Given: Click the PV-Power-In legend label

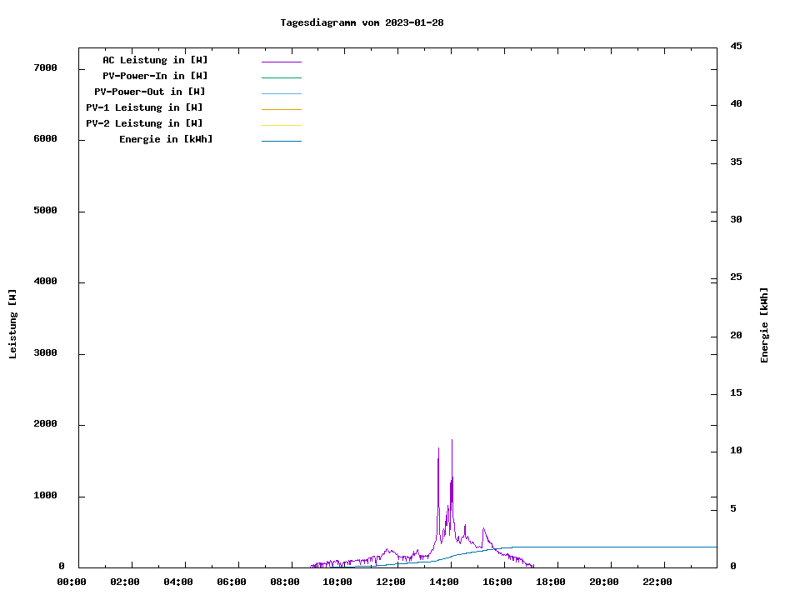Looking at the screenshot, I should point(155,76).
